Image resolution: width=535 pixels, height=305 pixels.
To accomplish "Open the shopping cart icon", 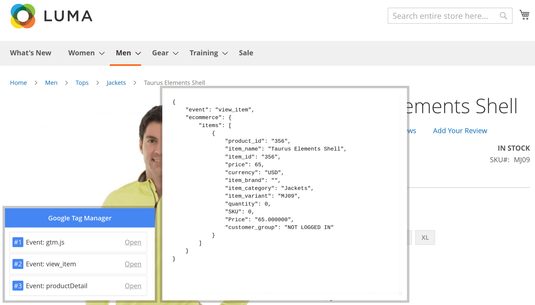I will point(524,15).
